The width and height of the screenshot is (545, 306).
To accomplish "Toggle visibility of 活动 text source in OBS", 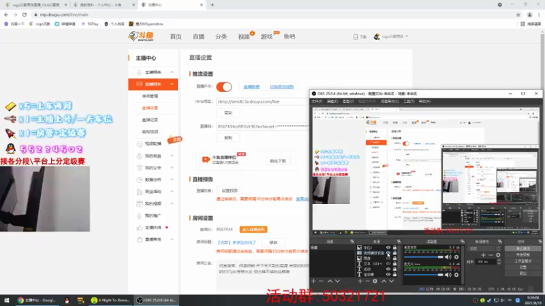I will 388,269.
